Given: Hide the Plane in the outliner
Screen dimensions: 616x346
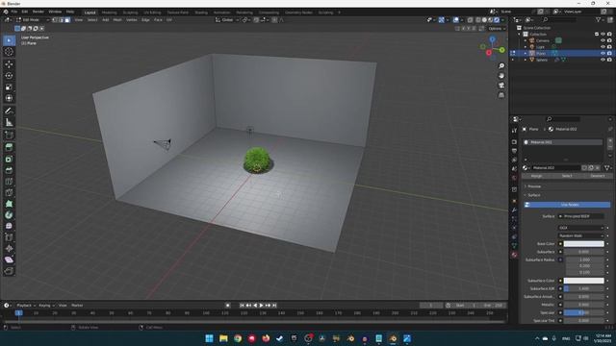Looking at the screenshot, I should 603,53.
